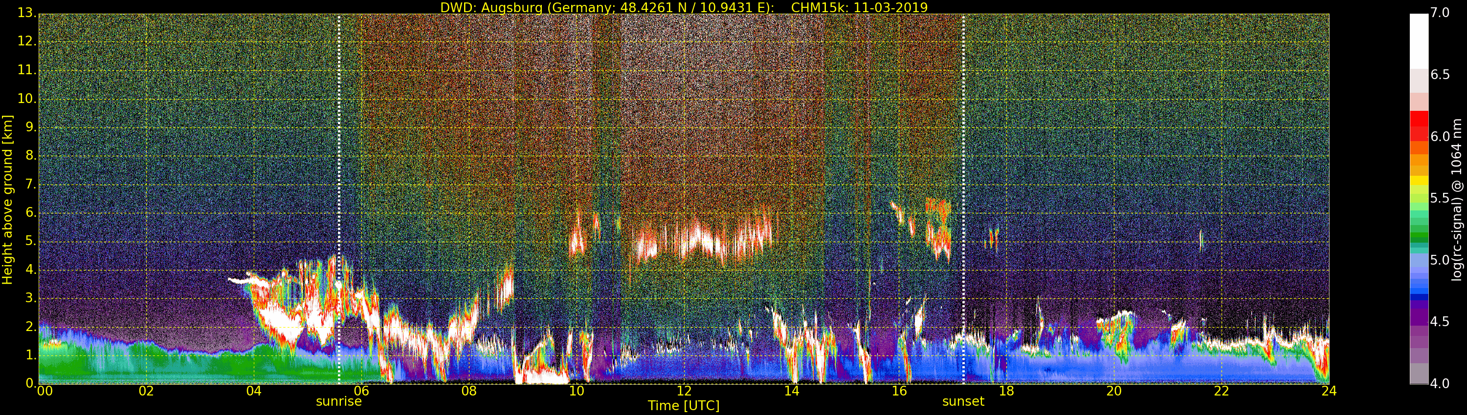
Task: Click height axis tick label '4.'
Action: pos(31,269)
